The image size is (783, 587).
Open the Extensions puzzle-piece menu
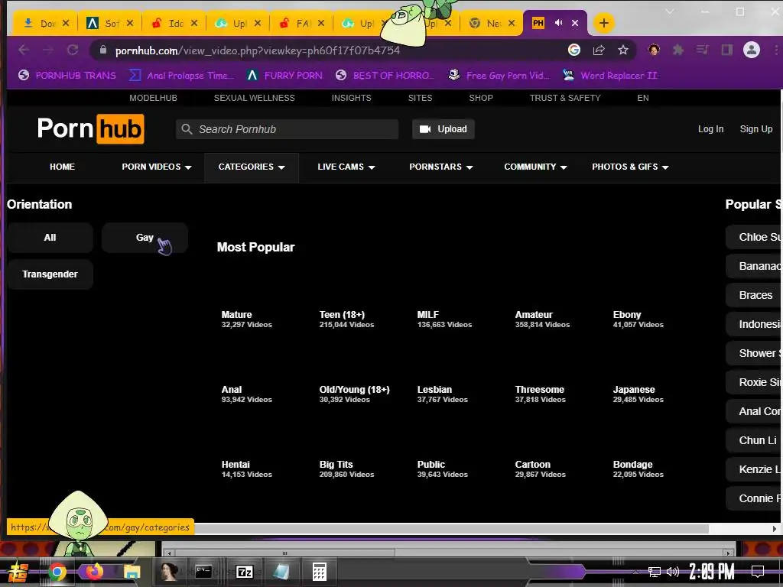click(678, 50)
